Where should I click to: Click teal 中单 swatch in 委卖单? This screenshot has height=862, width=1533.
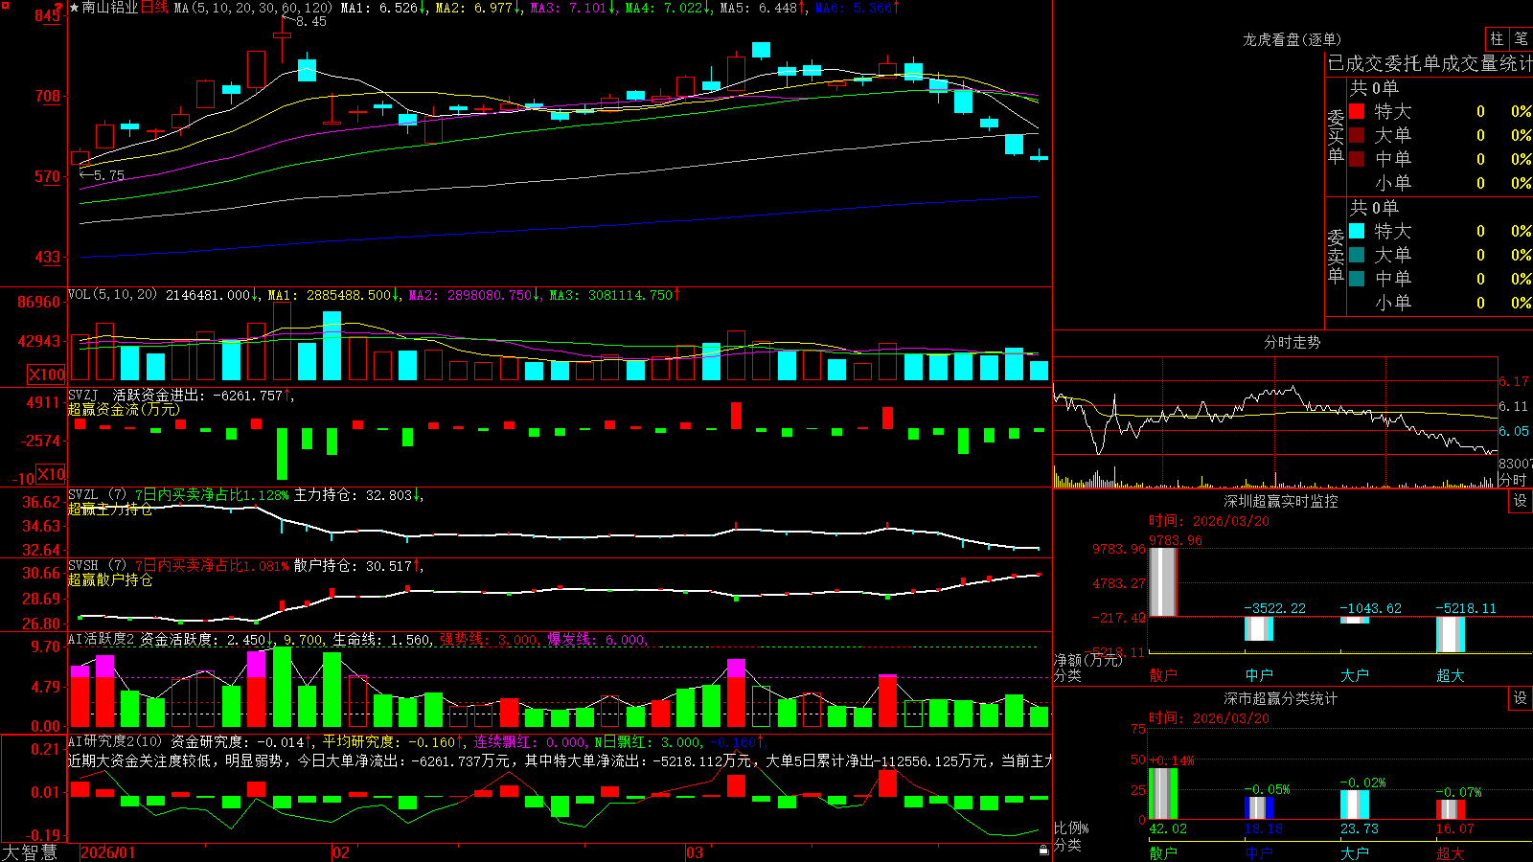coord(1357,279)
